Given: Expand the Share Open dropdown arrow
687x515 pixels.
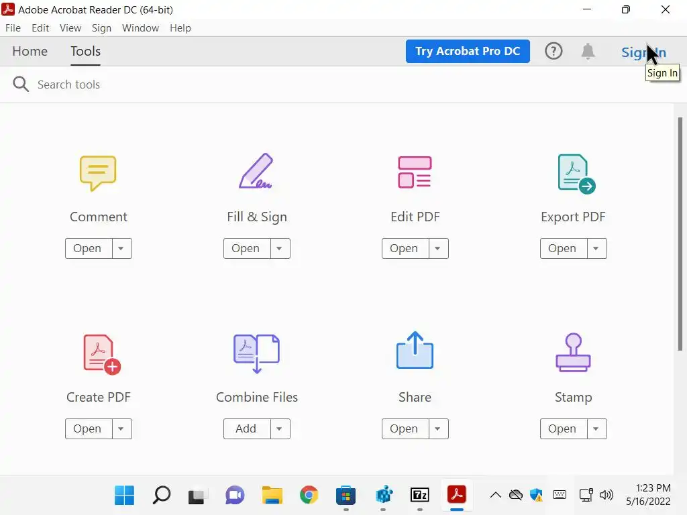Looking at the screenshot, I should coord(437,428).
